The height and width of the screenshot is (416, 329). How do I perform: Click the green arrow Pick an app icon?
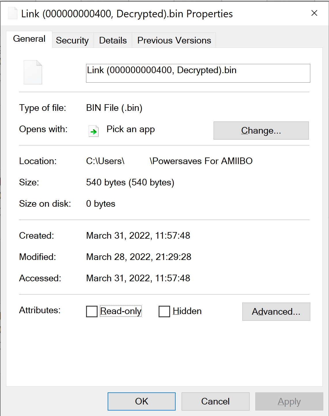94,131
